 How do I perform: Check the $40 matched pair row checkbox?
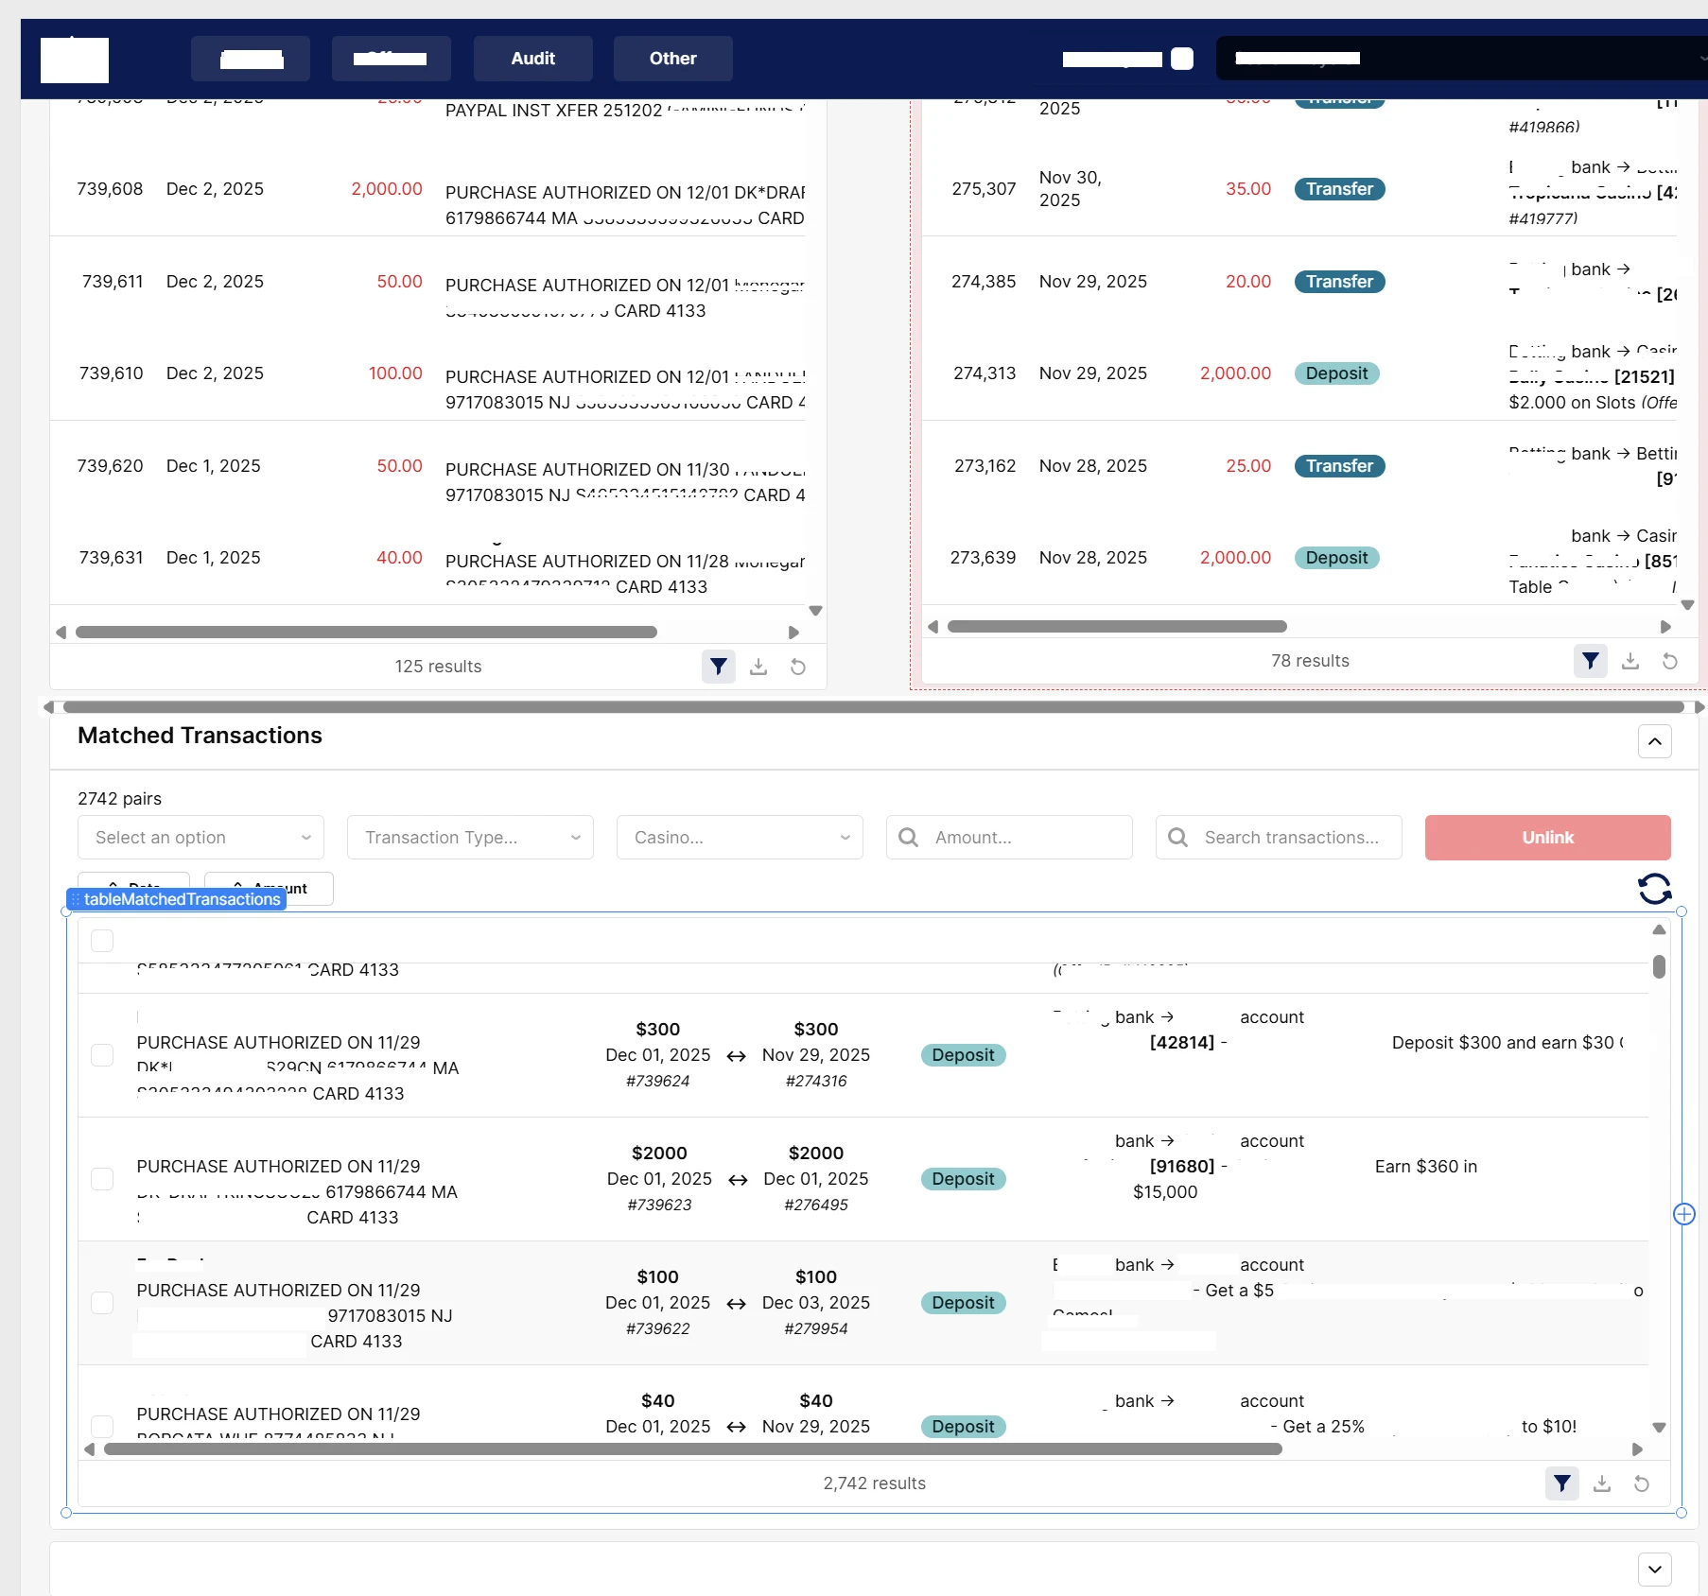pos(102,1427)
